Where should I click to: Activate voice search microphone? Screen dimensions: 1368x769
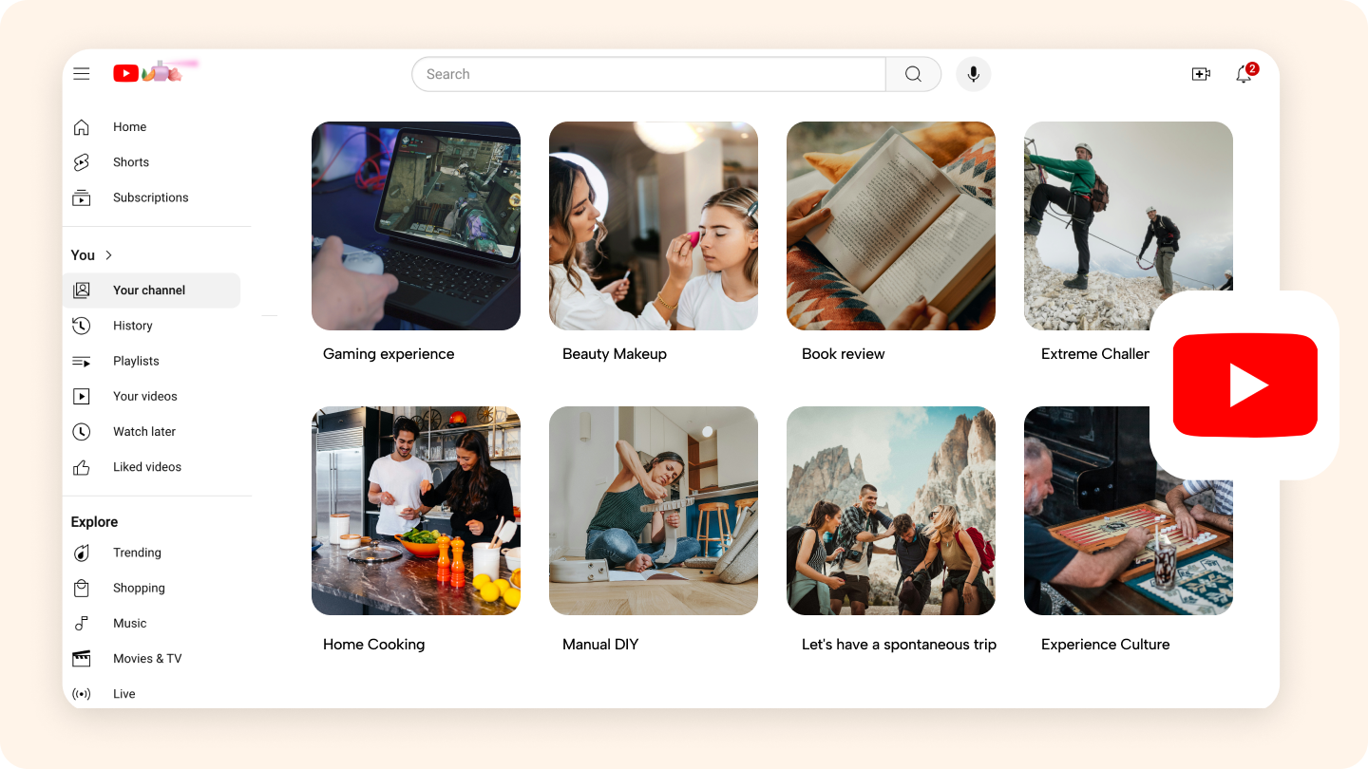coord(974,74)
